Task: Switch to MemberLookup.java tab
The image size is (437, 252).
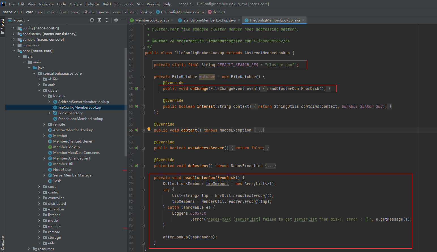Action: (x=149, y=20)
